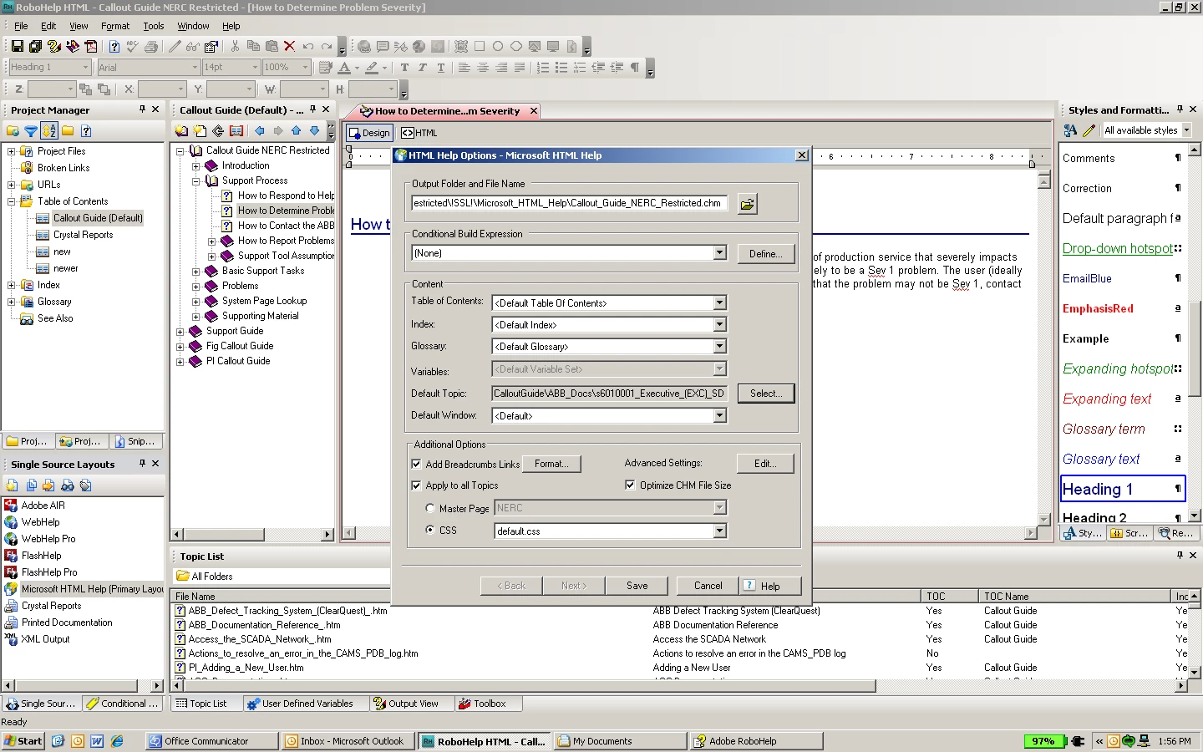
Task: Click the blue down arrow in Callout Guide toolbar
Action: point(314,131)
